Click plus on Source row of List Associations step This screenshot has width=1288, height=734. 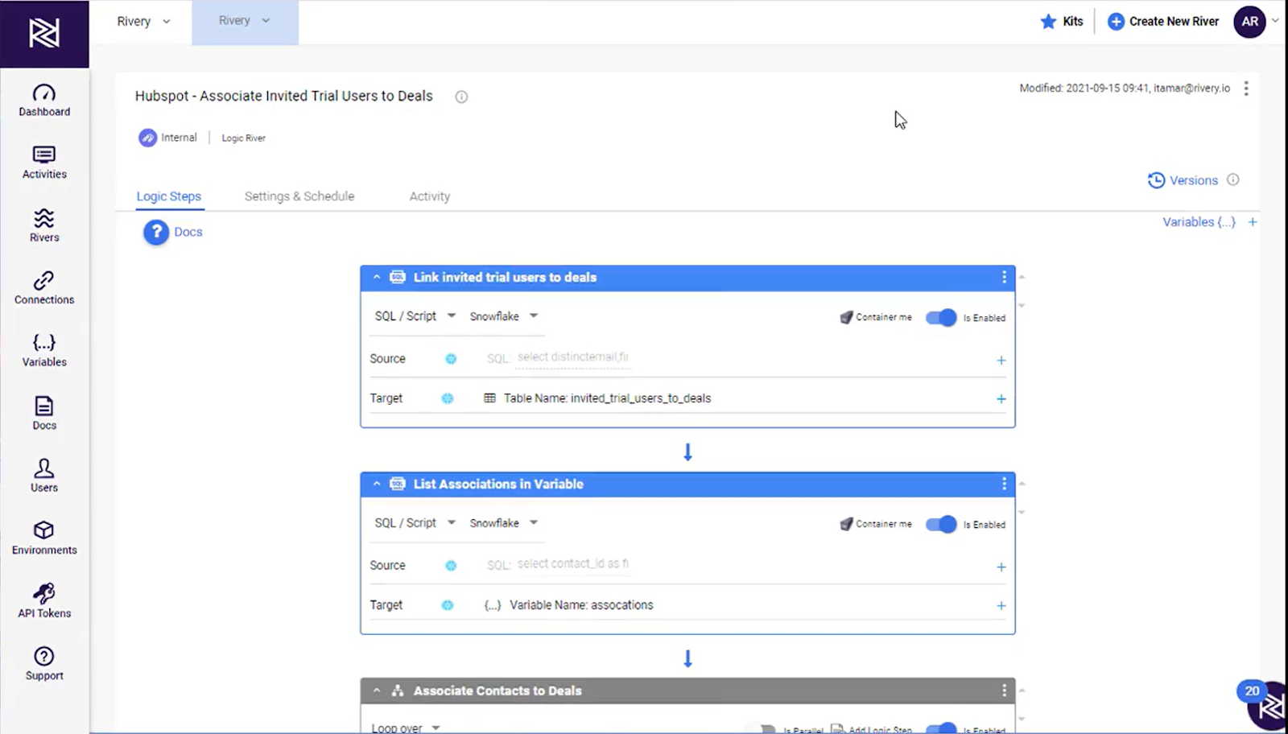[x=1001, y=567]
